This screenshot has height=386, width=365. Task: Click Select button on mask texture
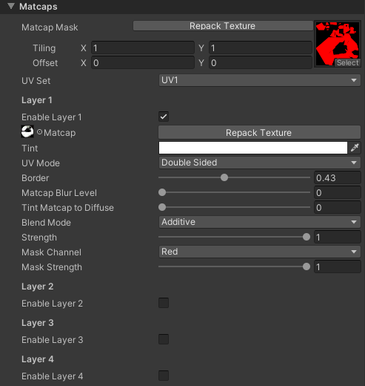(x=347, y=62)
